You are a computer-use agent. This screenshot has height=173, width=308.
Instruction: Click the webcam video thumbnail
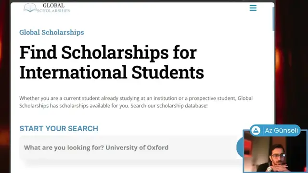[x=275, y=151]
